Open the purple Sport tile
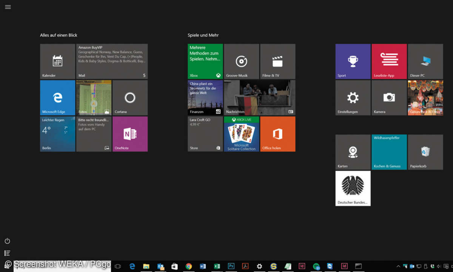 pyautogui.click(x=353, y=61)
